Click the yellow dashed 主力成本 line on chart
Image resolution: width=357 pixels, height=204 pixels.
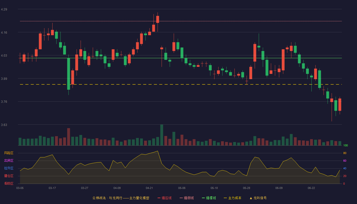pyautogui.click(x=181, y=84)
